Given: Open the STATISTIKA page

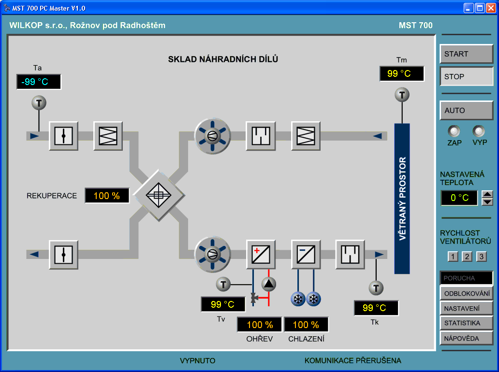Looking at the screenshot, I should (466, 323).
